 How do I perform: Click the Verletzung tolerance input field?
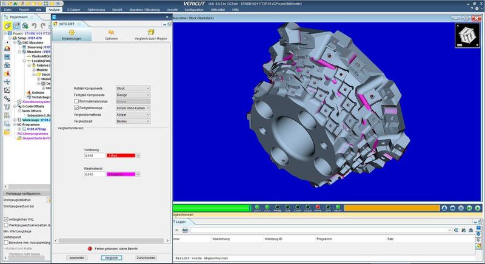[x=95, y=155]
